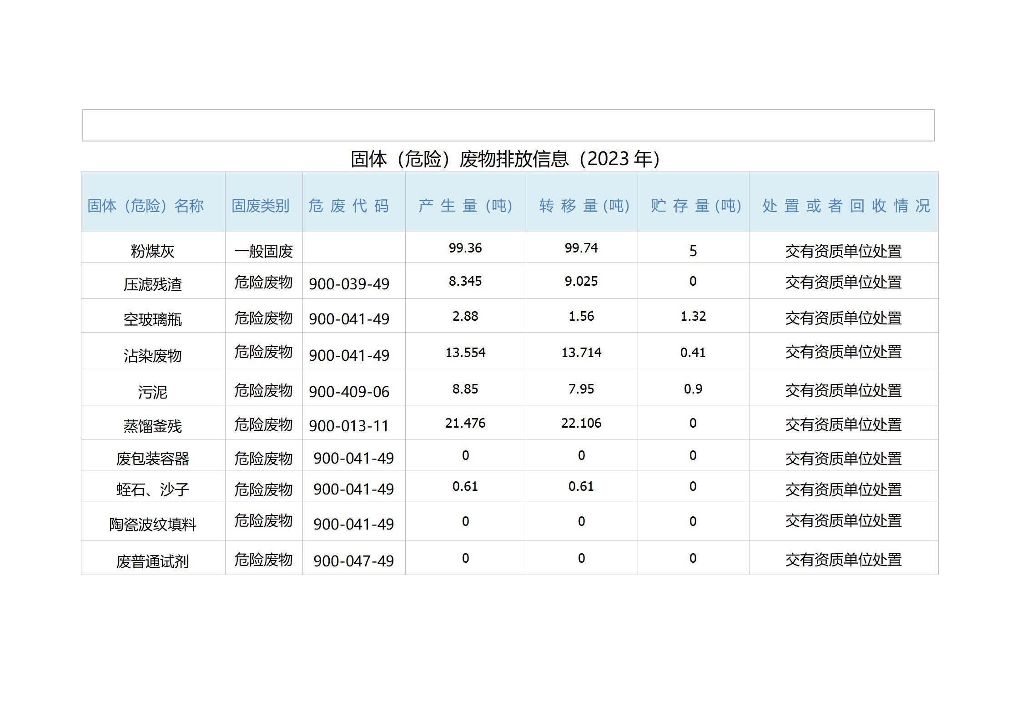The width and height of the screenshot is (1021, 722).
Task: Click the code 900-047-49
Action: [353, 561]
